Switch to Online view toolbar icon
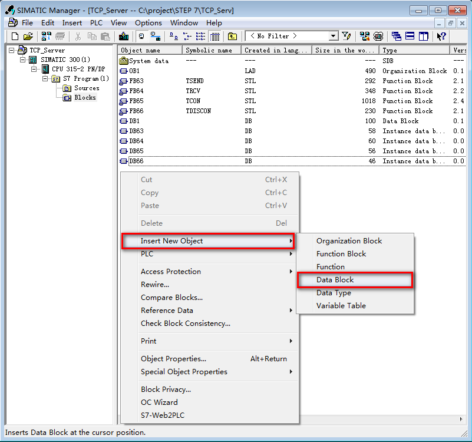The width and height of the screenshot is (472, 442). click(156, 37)
